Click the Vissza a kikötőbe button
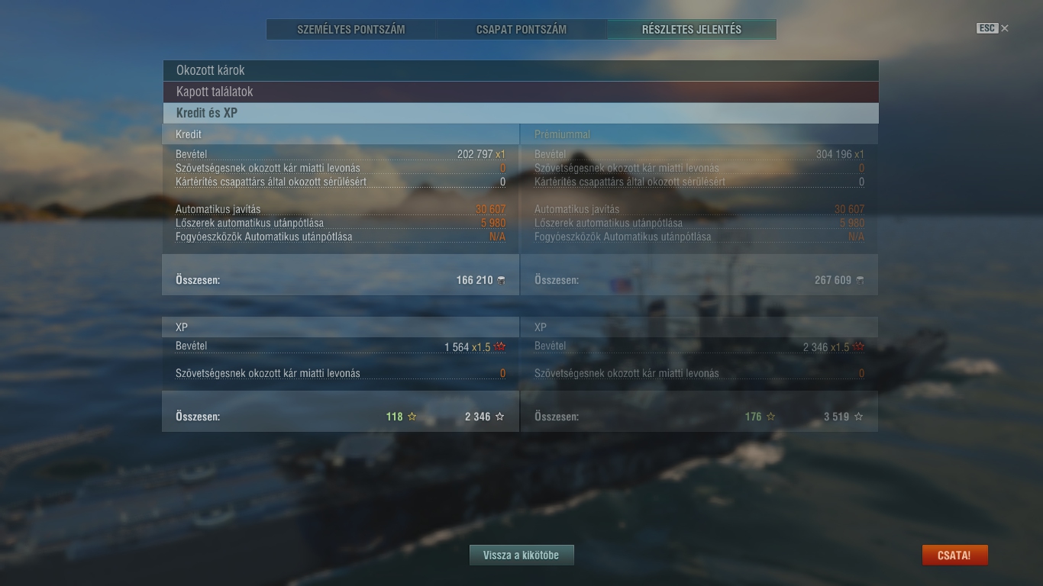The width and height of the screenshot is (1043, 586). tap(521, 555)
